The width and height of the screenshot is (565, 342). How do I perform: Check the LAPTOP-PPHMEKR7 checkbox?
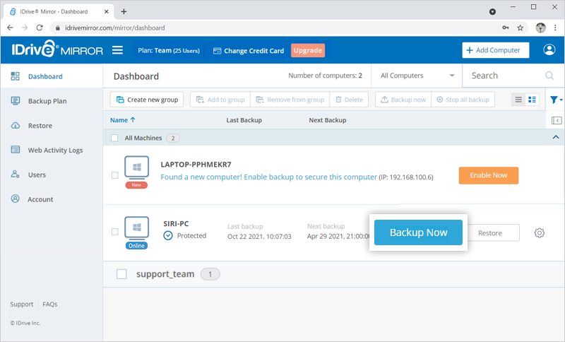pos(114,175)
